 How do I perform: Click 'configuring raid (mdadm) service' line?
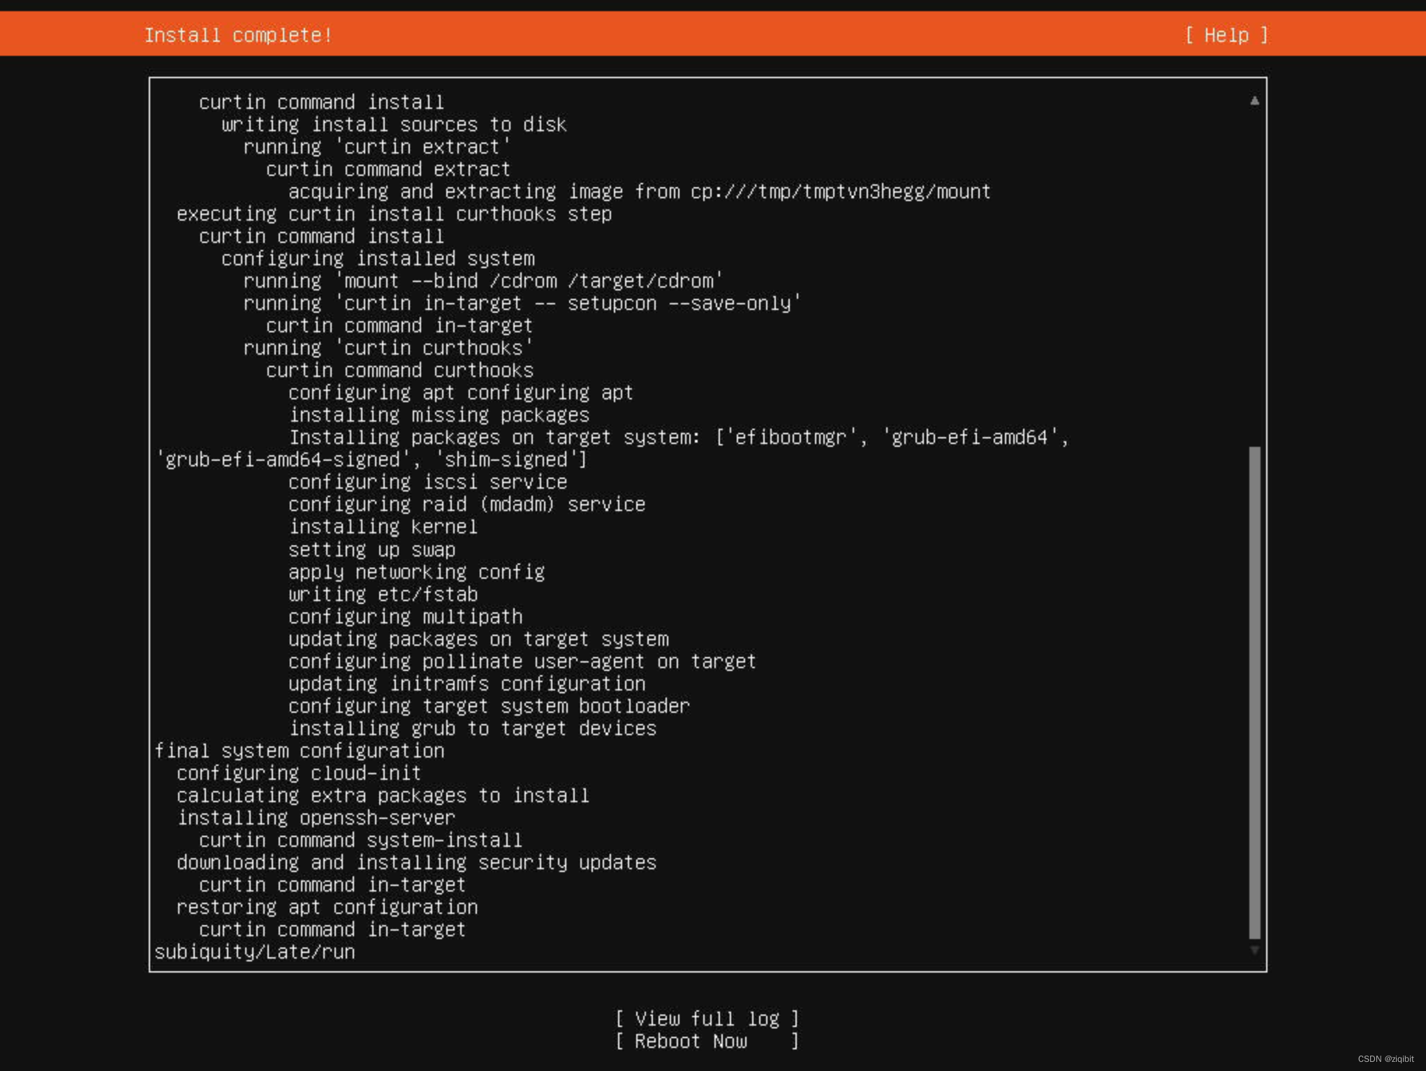click(467, 504)
